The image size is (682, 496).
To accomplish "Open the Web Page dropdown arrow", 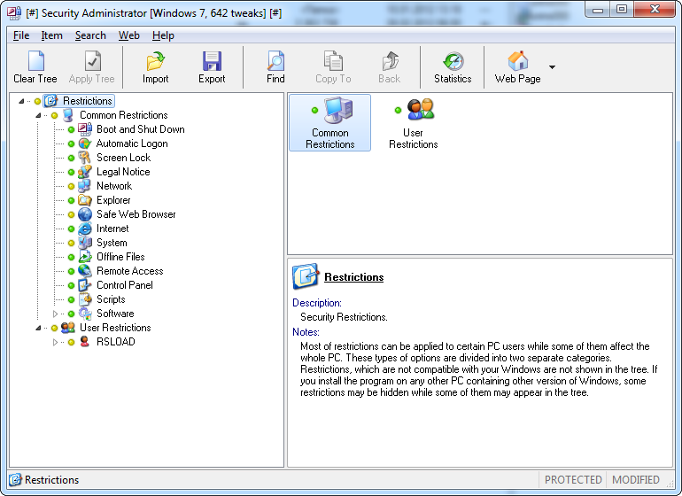I will tap(552, 67).
